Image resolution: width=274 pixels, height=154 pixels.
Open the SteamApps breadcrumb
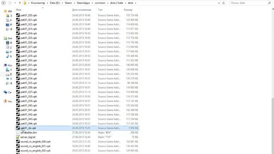[83, 3]
